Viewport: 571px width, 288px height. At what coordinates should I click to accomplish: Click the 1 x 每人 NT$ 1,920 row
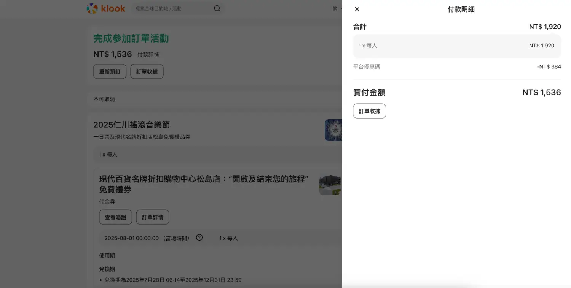point(457,46)
